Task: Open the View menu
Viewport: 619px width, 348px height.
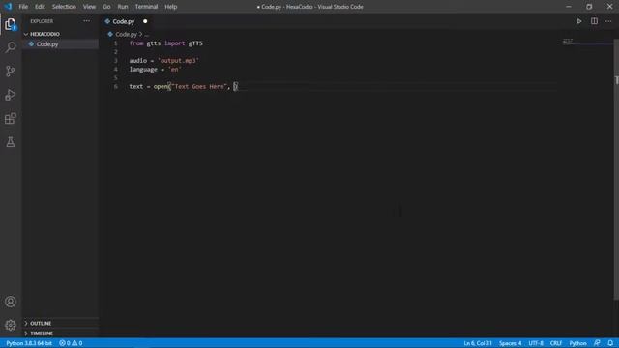Action: 89,7
